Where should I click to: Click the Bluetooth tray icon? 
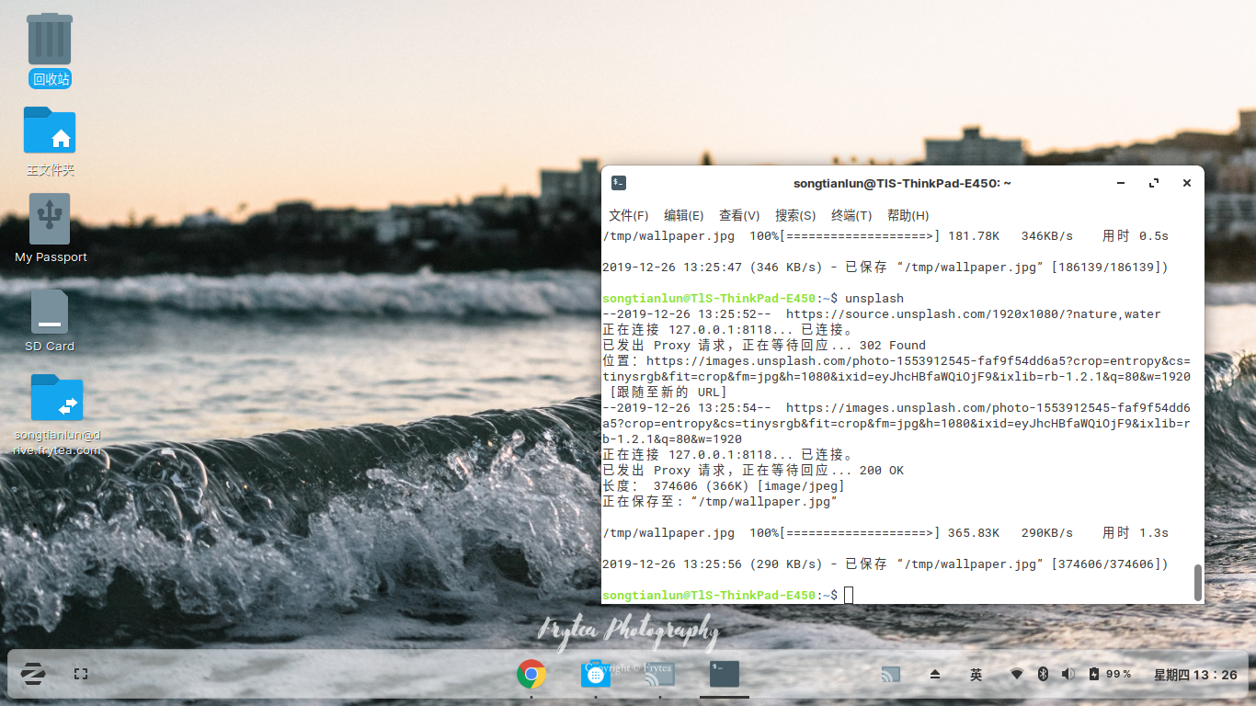click(x=1043, y=675)
